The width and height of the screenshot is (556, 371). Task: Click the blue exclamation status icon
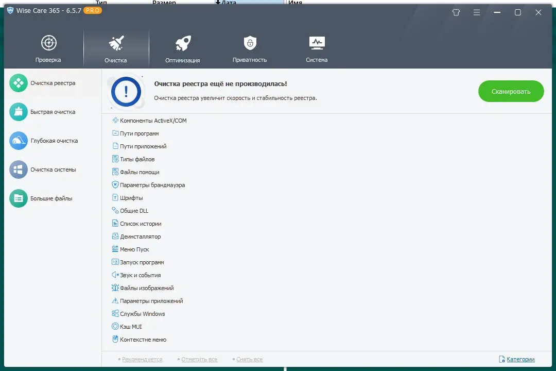point(126,92)
